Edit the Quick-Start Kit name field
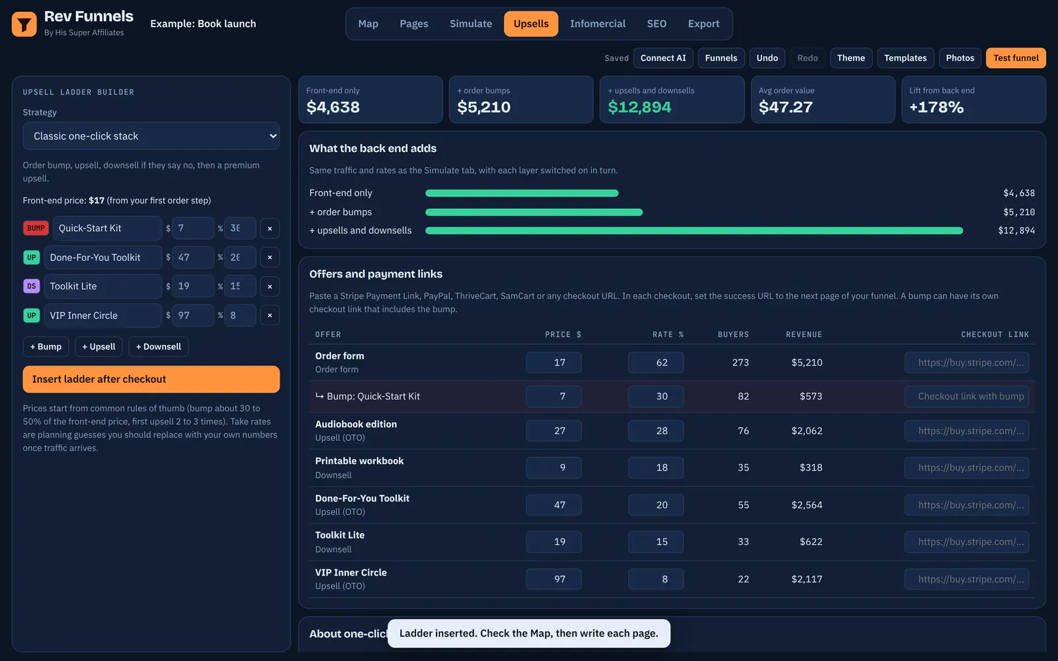The height and width of the screenshot is (661, 1058). pyautogui.click(x=107, y=228)
